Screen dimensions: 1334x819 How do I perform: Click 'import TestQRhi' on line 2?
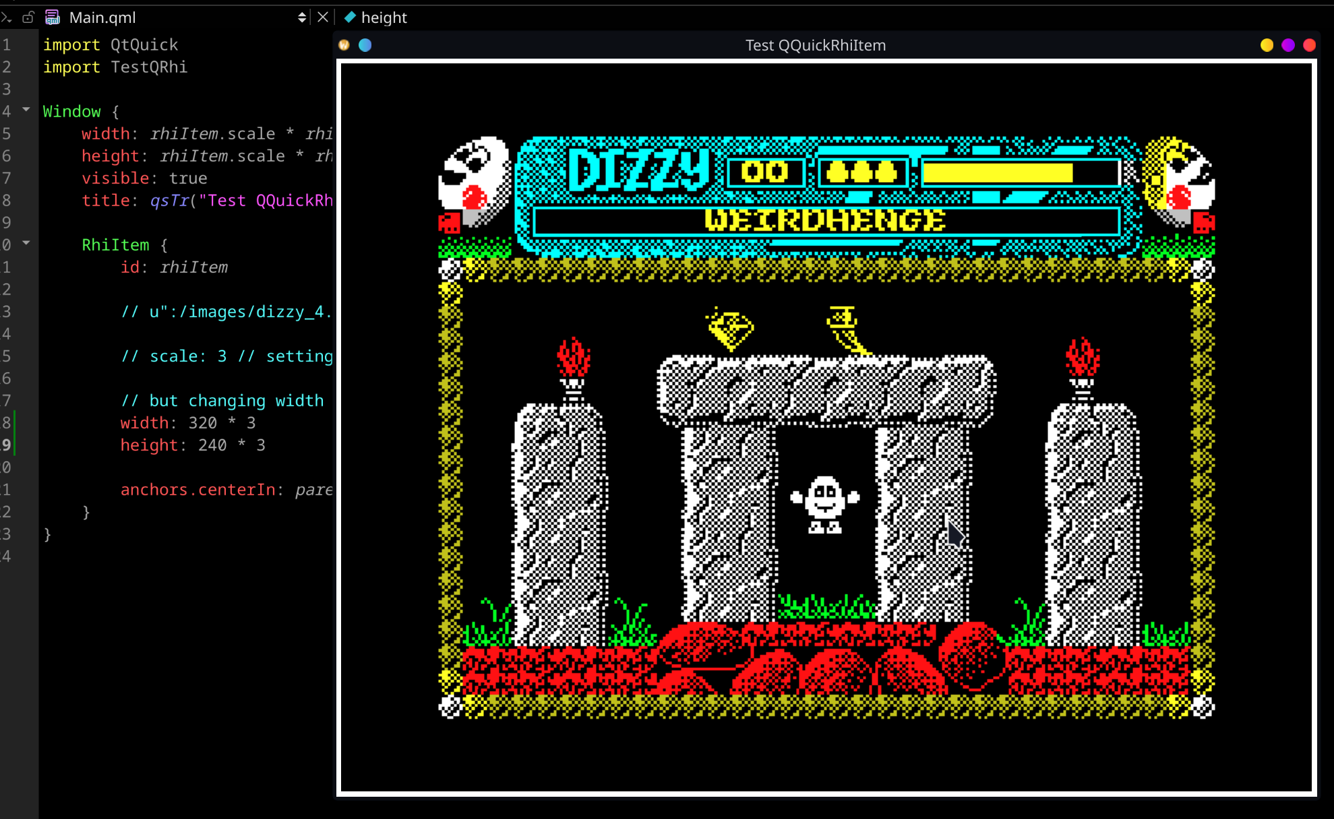pyautogui.click(x=115, y=67)
